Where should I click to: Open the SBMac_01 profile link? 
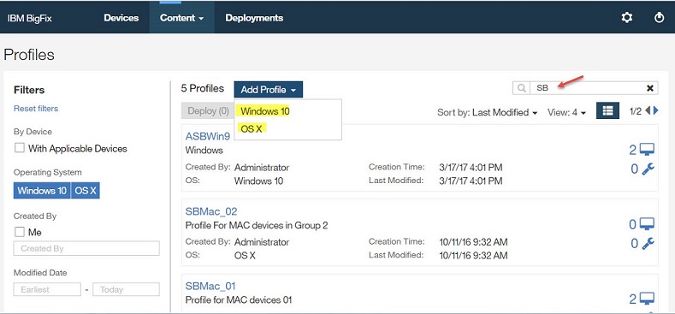coord(210,286)
